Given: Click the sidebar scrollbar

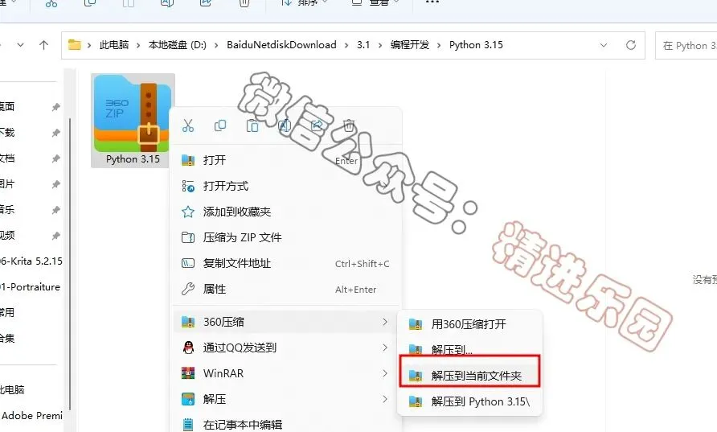Looking at the screenshot, I should 69,263.
